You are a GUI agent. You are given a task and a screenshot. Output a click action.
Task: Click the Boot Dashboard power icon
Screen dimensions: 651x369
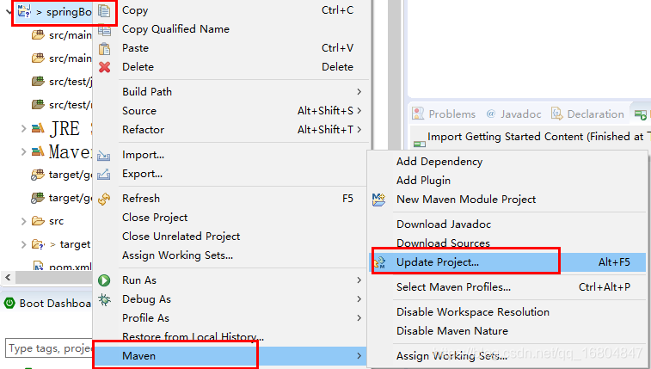pyautogui.click(x=9, y=304)
